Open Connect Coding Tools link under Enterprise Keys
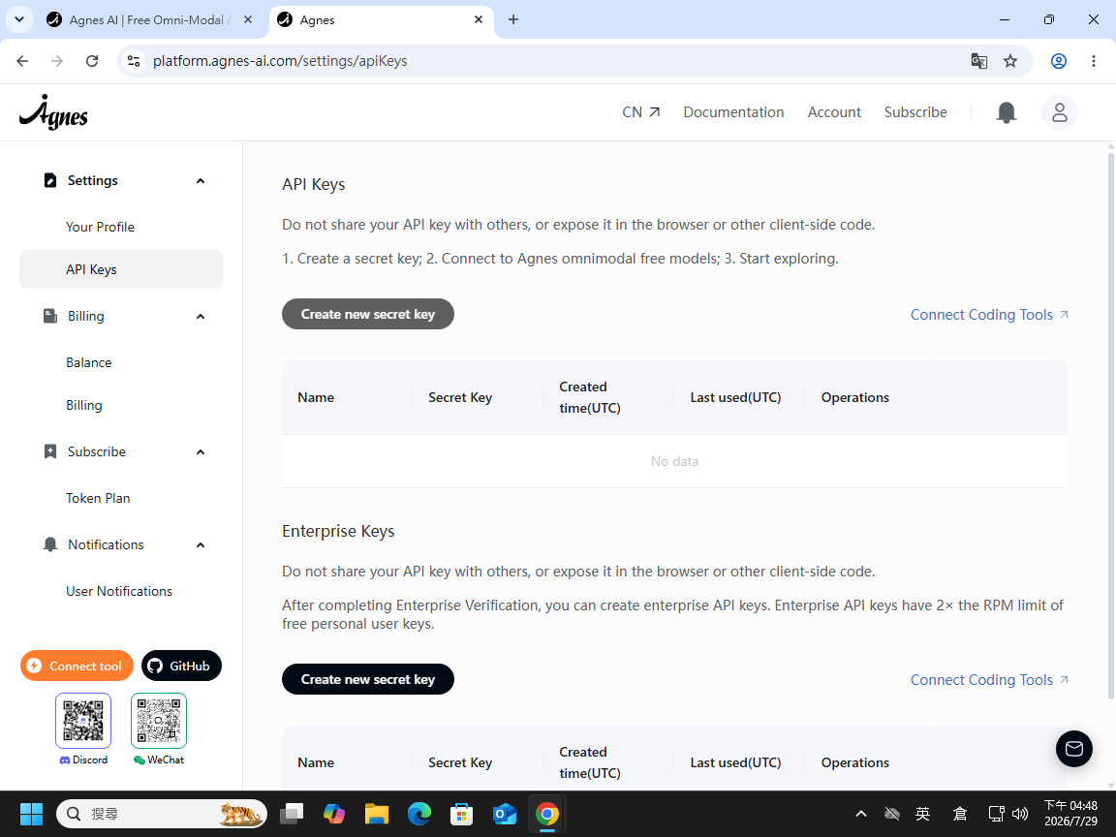This screenshot has width=1116, height=837. 989,680
